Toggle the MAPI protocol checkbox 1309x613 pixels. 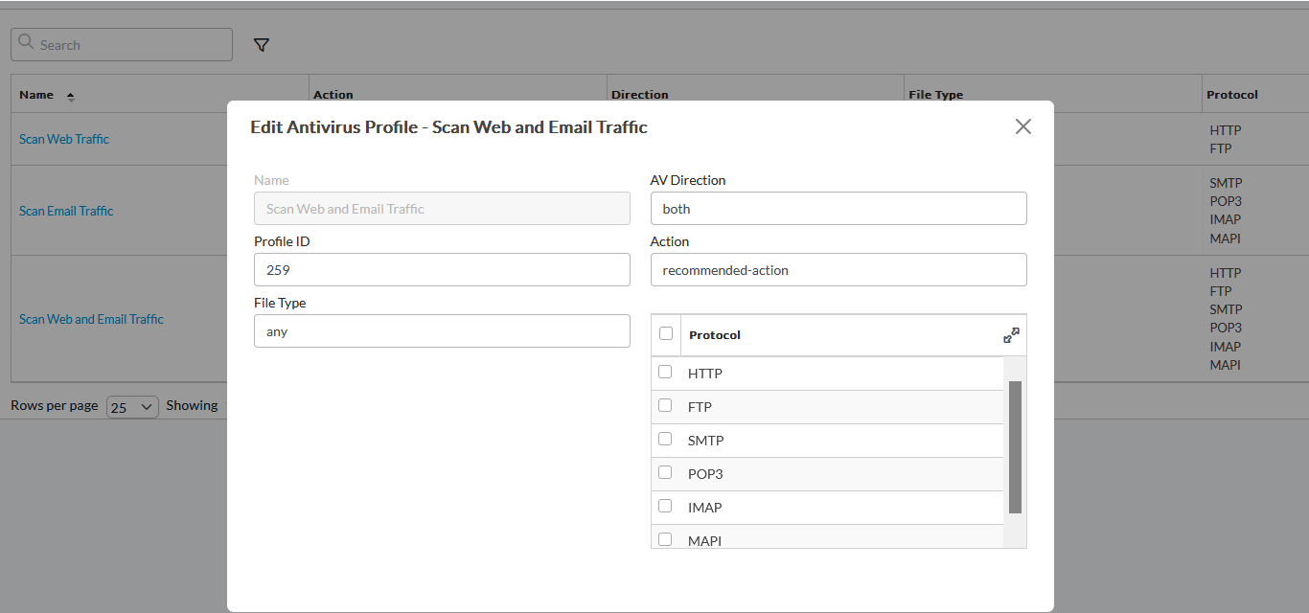tap(665, 539)
